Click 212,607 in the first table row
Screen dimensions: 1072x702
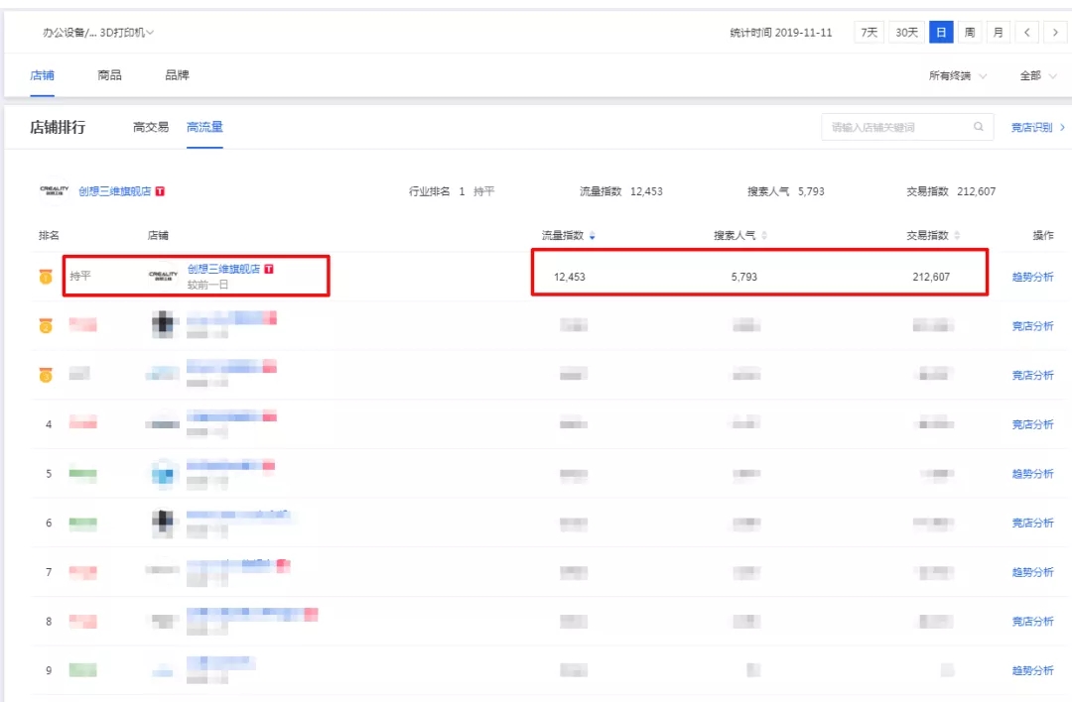(931, 277)
